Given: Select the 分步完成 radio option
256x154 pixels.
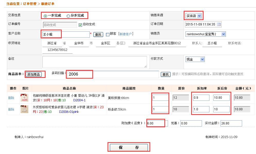Looking at the screenshot, I should 68,16.
